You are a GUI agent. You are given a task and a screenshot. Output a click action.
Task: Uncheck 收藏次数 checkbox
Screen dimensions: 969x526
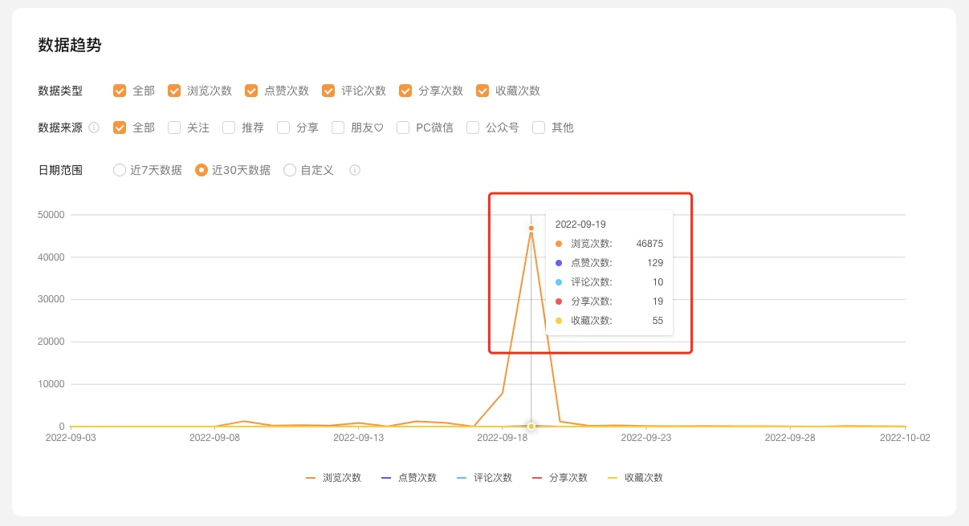[x=482, y=91]
